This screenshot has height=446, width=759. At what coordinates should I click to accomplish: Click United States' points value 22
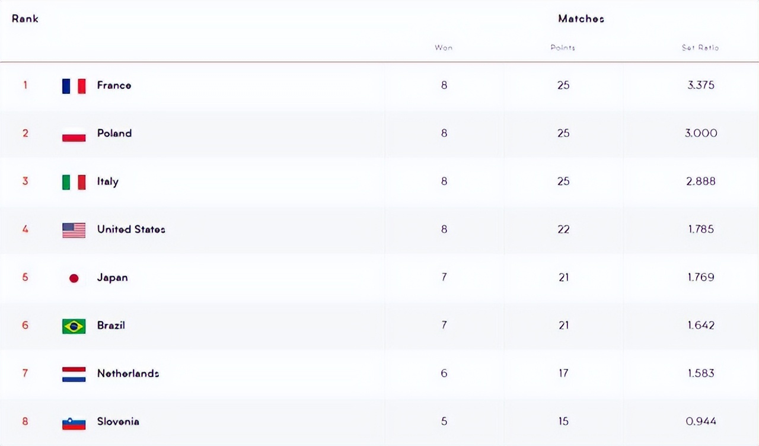tap(563, 230)
